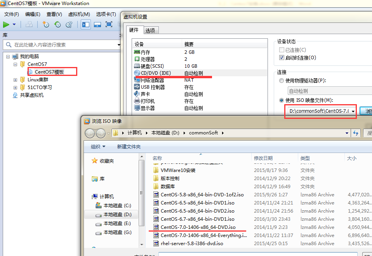This screenshot has width=372, height=256.
Task: Enter full screen mode icon
Action: point(109,24)
